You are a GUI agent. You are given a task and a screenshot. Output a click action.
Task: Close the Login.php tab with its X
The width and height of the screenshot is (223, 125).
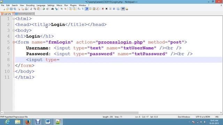(13, 14)
